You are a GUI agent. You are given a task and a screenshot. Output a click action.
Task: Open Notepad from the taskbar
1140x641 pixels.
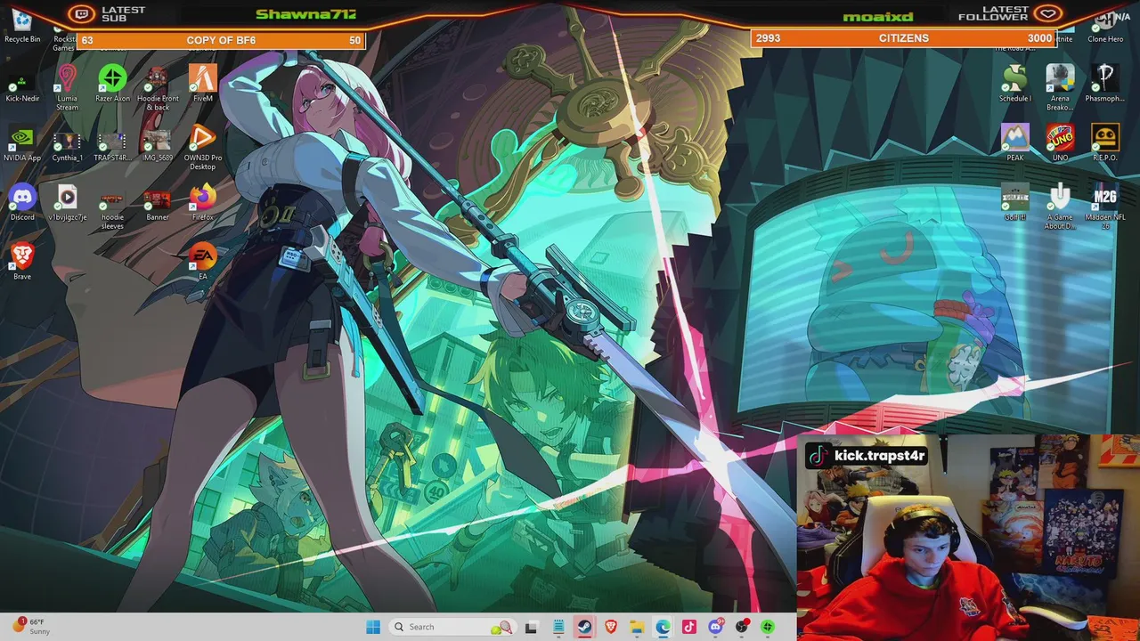(x=558, y=627)
